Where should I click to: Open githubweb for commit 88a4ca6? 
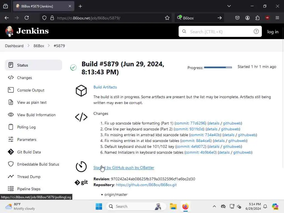(237, 141)
